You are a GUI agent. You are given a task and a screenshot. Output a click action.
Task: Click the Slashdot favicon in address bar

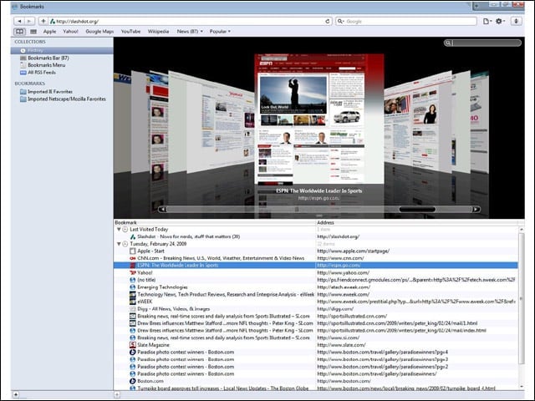[x=52, y=21]
